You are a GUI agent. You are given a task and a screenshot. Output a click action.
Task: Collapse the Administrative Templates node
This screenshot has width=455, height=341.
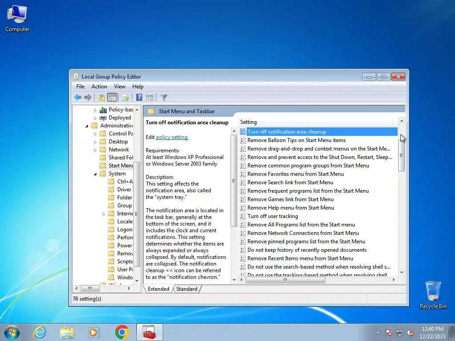click(x=87, y=126)
